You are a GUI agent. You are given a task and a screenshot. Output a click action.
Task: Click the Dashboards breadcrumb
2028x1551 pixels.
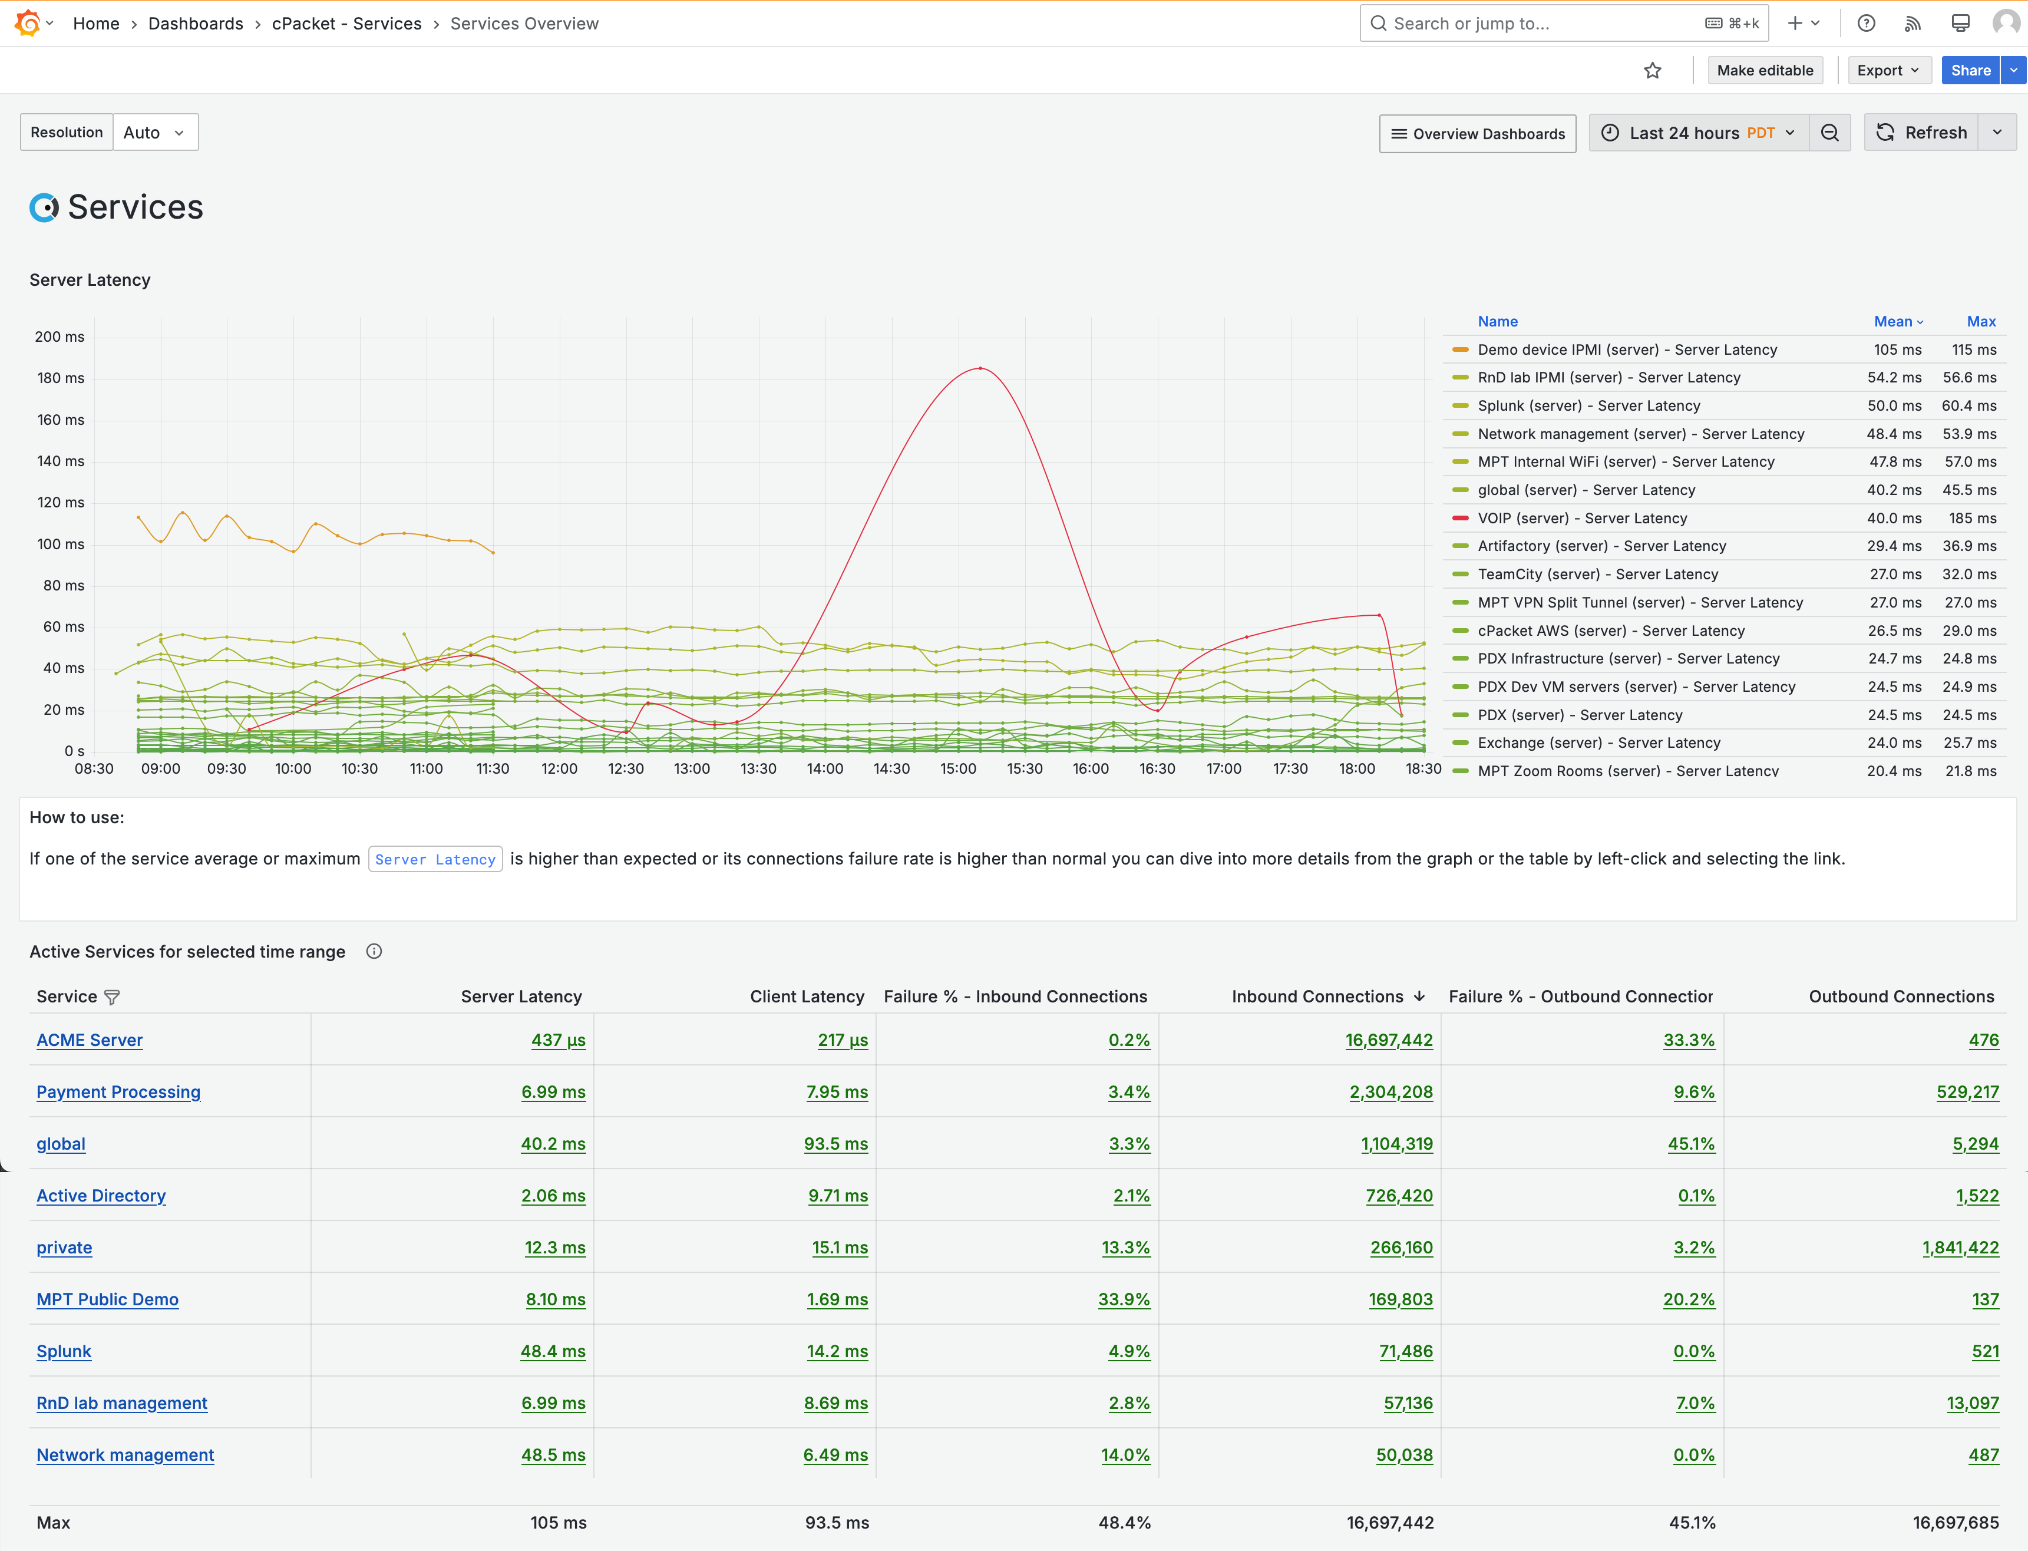[x=196, y=23]
